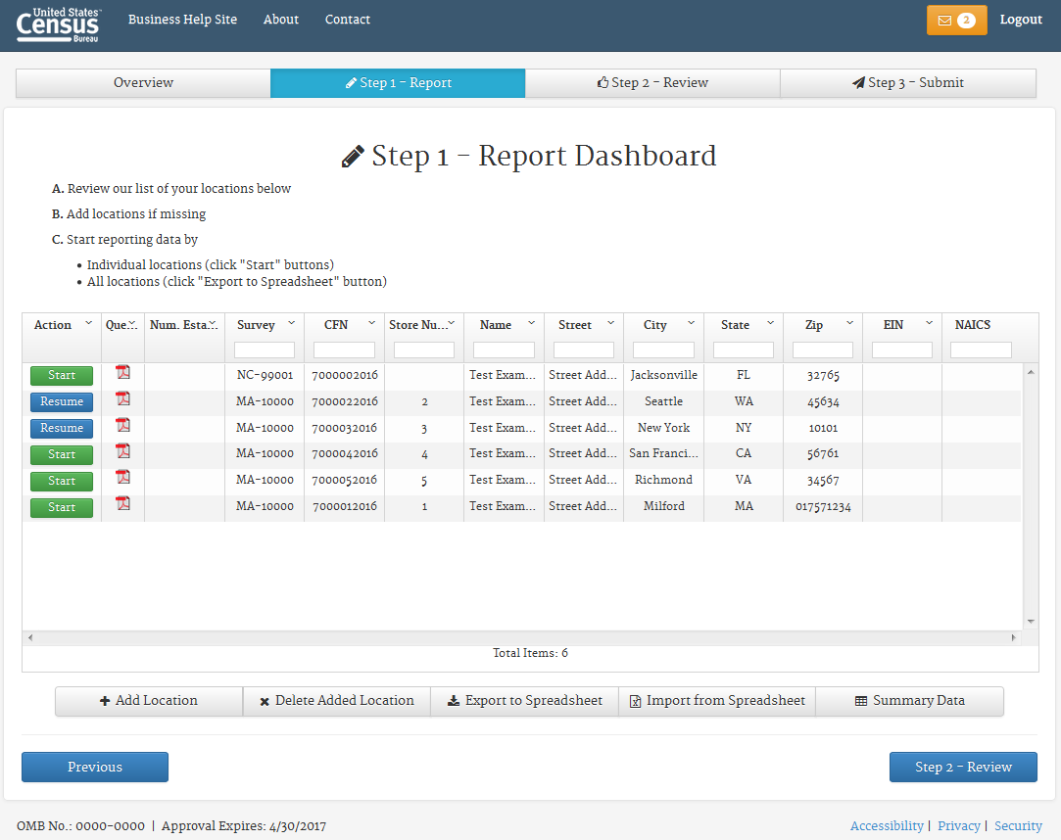Focus the State column filter field

coord(744,350)
